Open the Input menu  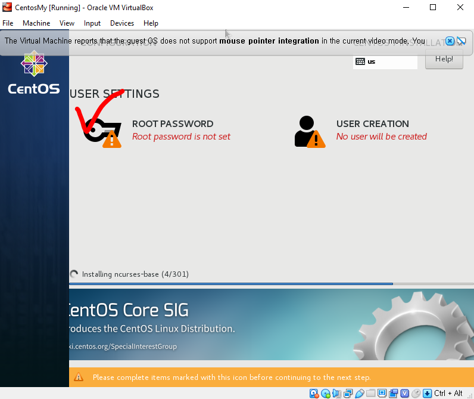coord(92,23)
